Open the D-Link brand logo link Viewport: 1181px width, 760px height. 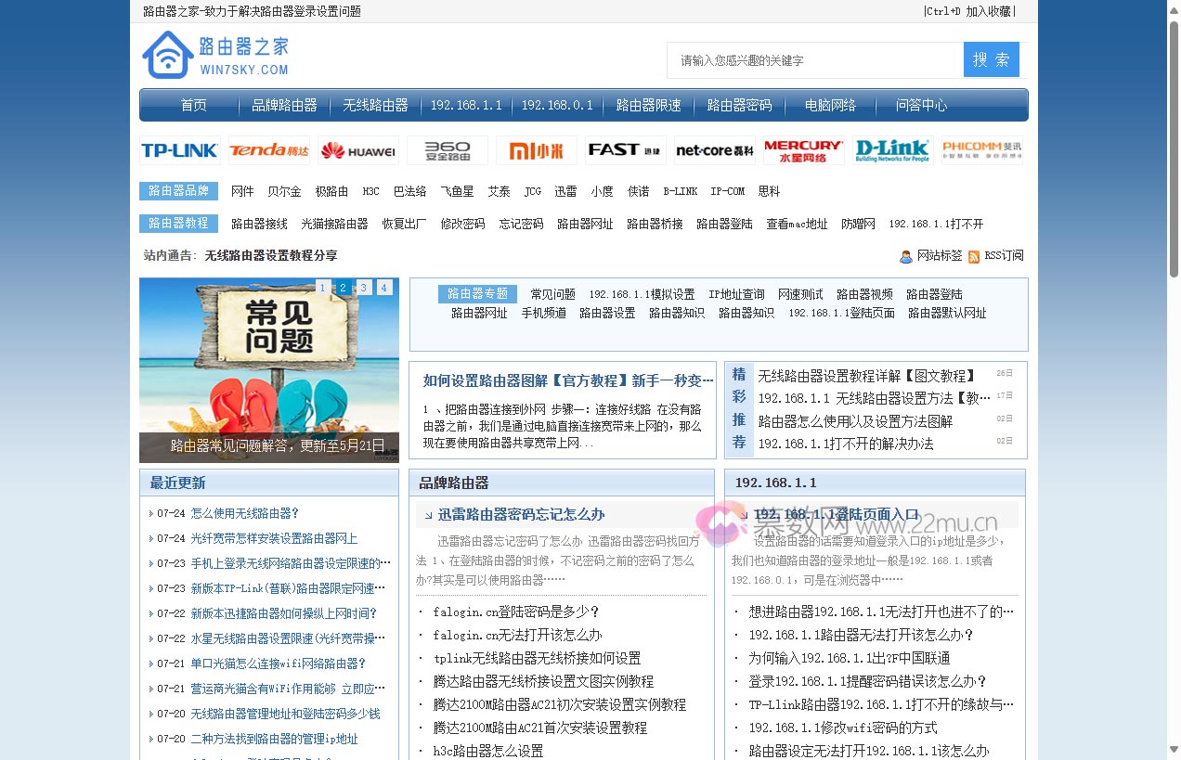893,148
